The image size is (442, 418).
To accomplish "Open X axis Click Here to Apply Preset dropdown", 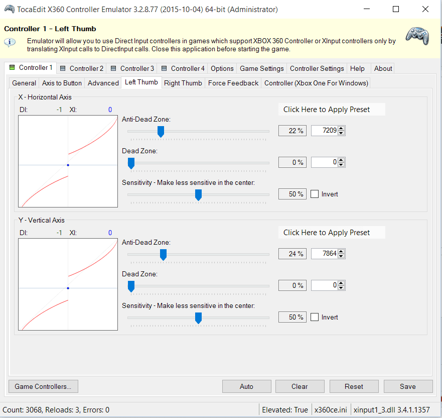I will click(332, 109).
